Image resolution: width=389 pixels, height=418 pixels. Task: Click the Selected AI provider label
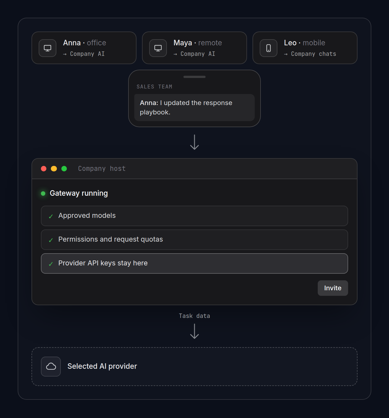[x=102, y=366]
